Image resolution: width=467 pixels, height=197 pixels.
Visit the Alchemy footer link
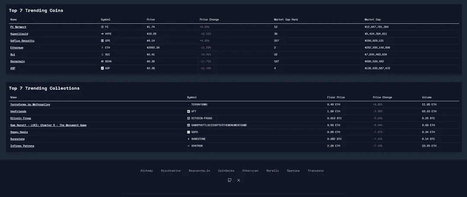point(147,171)
